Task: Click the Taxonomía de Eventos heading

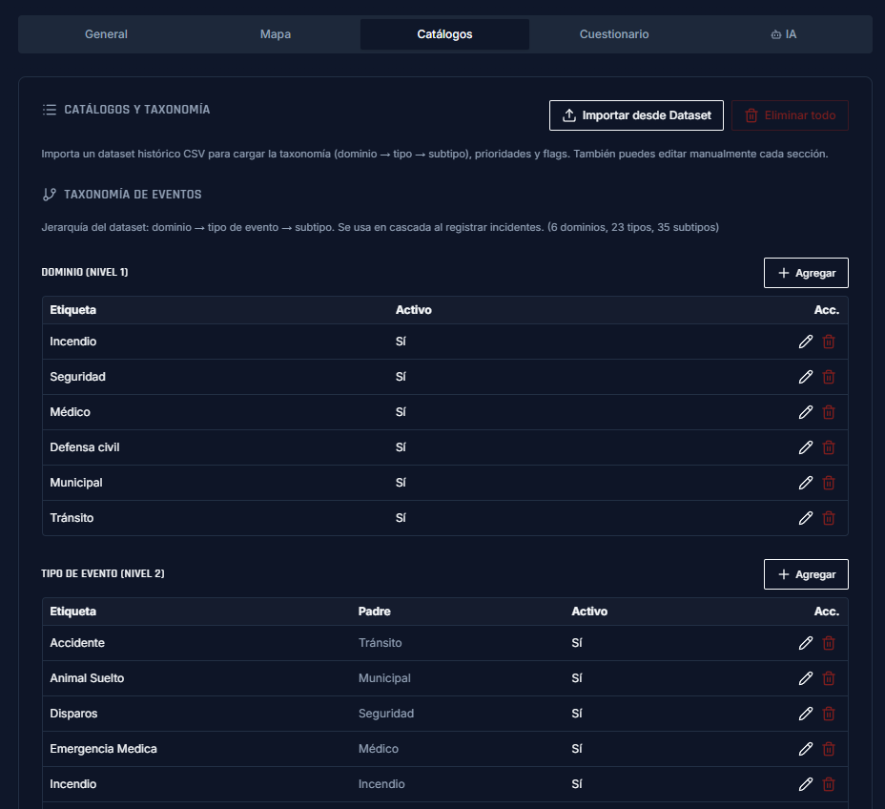Action: click(x=133, y=195)
